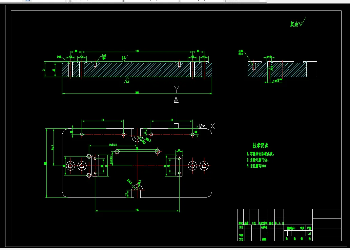
Task: Click the partially visible grid icon in the top toolbar
Action: point(27,1)
